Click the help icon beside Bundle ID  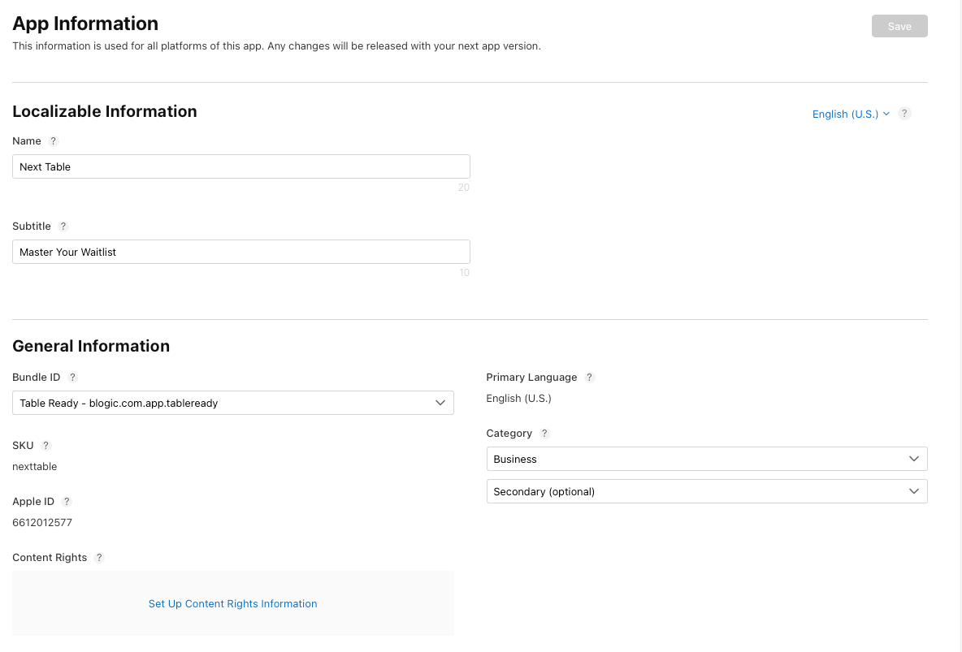[x=72, y=377]
